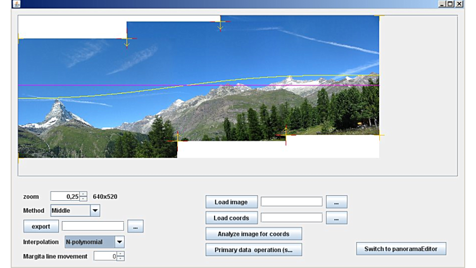This screenshot has height=268, width=476.
Task: Open file browser next to Load coords
Action: 336,218
